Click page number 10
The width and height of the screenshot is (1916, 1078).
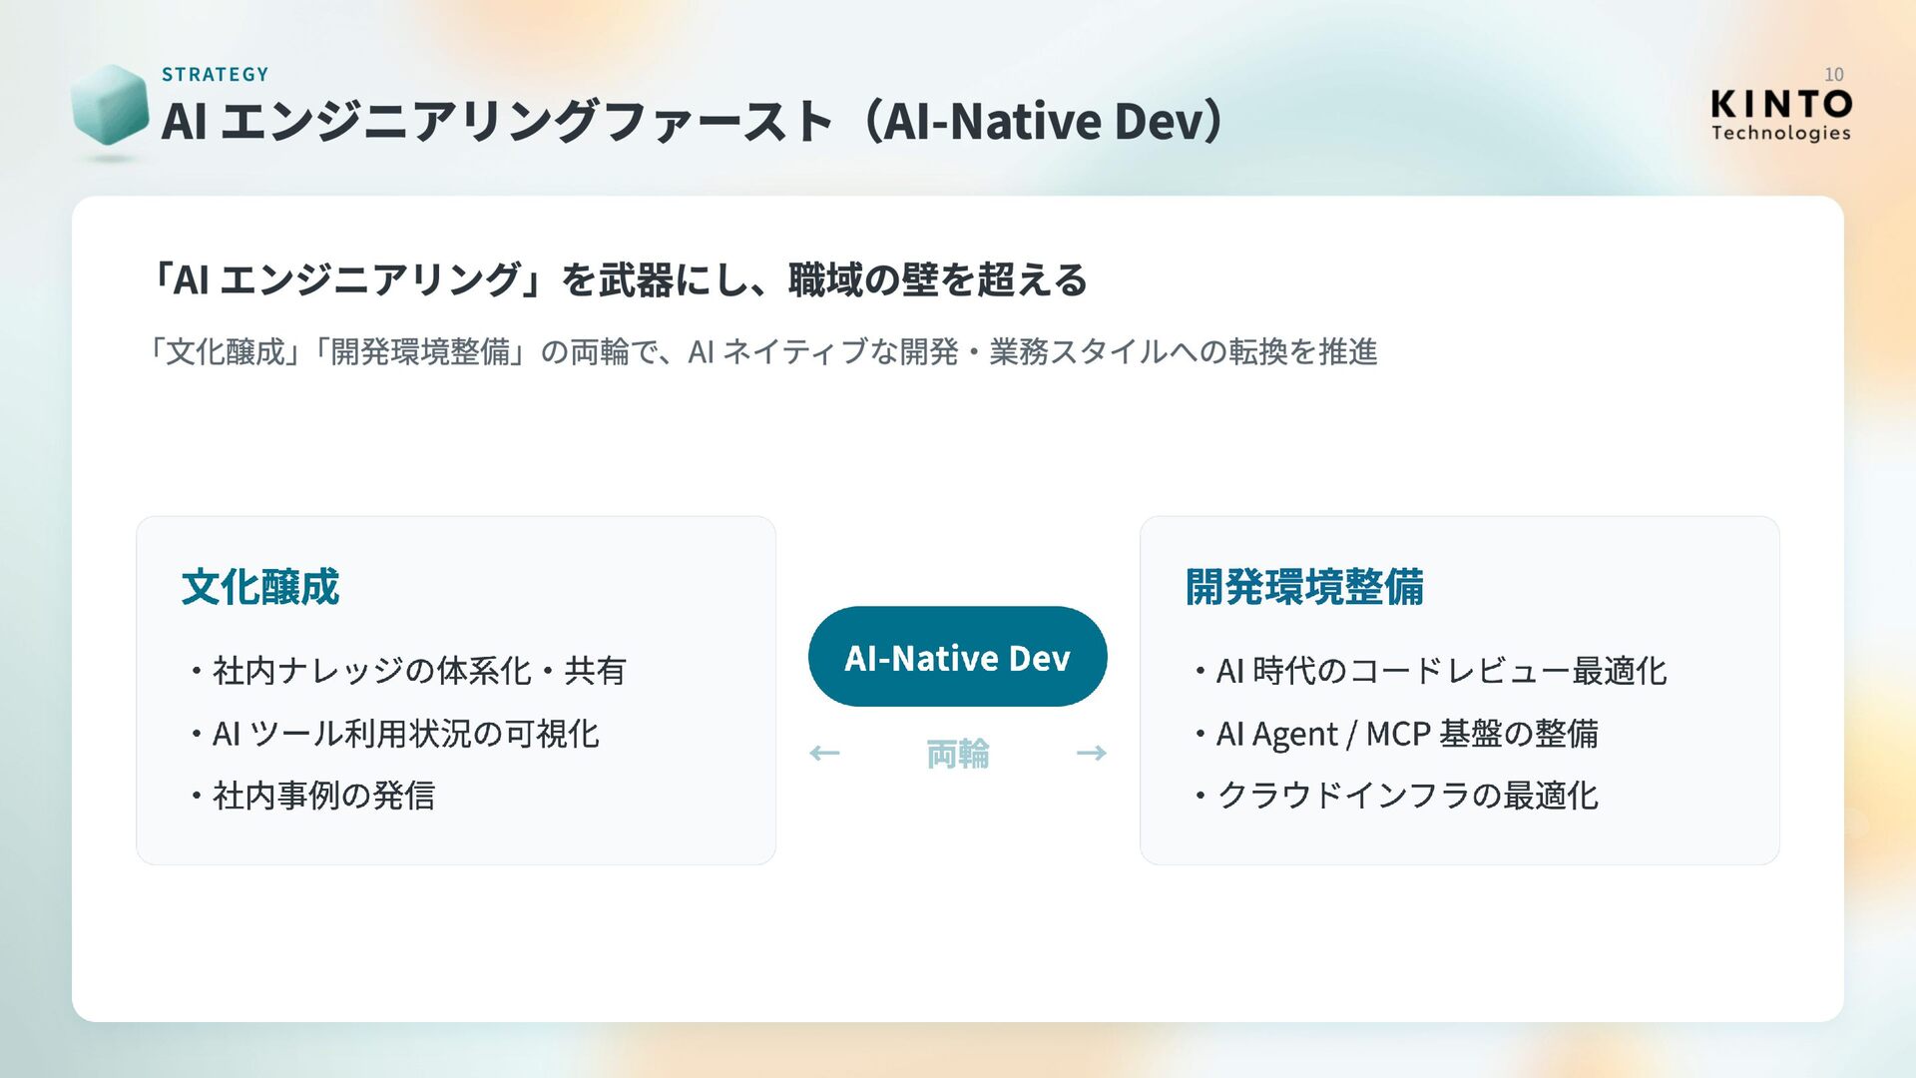click(x=1833, y=75)
